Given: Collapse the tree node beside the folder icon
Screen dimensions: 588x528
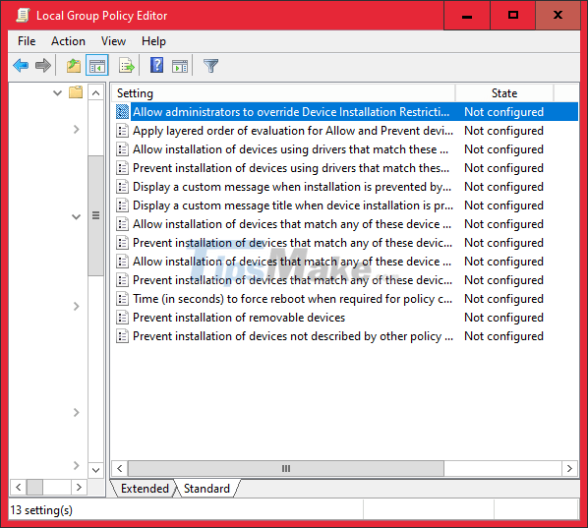Looking at the screenshot, I should pyautogui.click(x=57, y=92).
